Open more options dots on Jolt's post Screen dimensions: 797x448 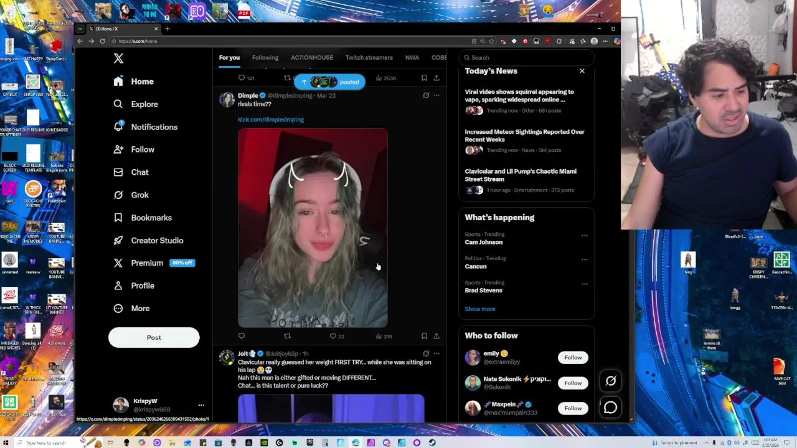[x=436, y=353]
